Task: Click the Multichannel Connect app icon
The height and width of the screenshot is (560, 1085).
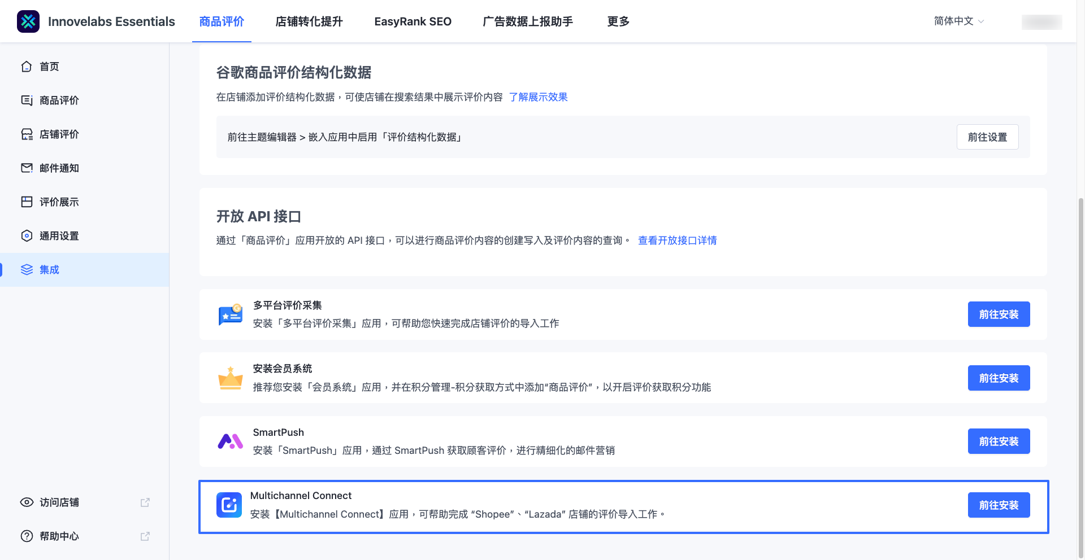Action: pos(229,505)
